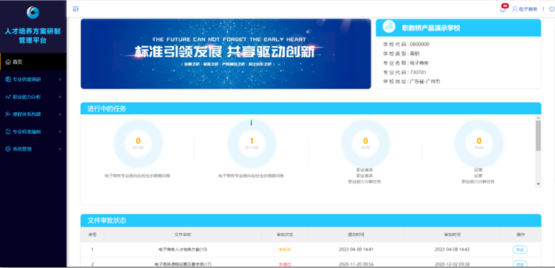
Task: Click the 专业名称: 电子商务 line
Action: 406,63
